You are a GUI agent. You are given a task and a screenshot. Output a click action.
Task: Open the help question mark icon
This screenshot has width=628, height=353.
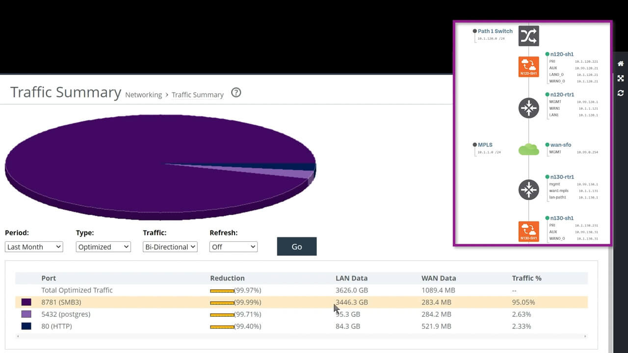[236, 92]
